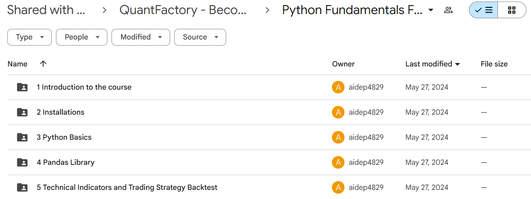Click owner avatar in 4 Pandas Library row

pos(338,163)
